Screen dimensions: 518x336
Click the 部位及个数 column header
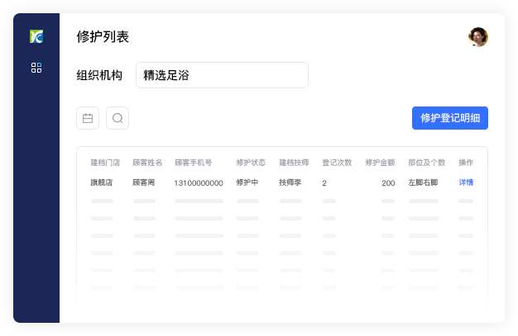click(x=427, y=163)
